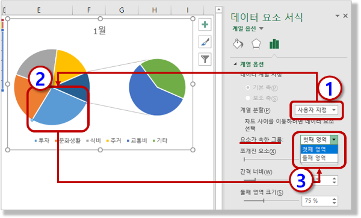Increase 간격 너비 with up stepper arrow
The width and height of the screenshot is (361, 218).
pyautogui.click(x=335, y=178)
